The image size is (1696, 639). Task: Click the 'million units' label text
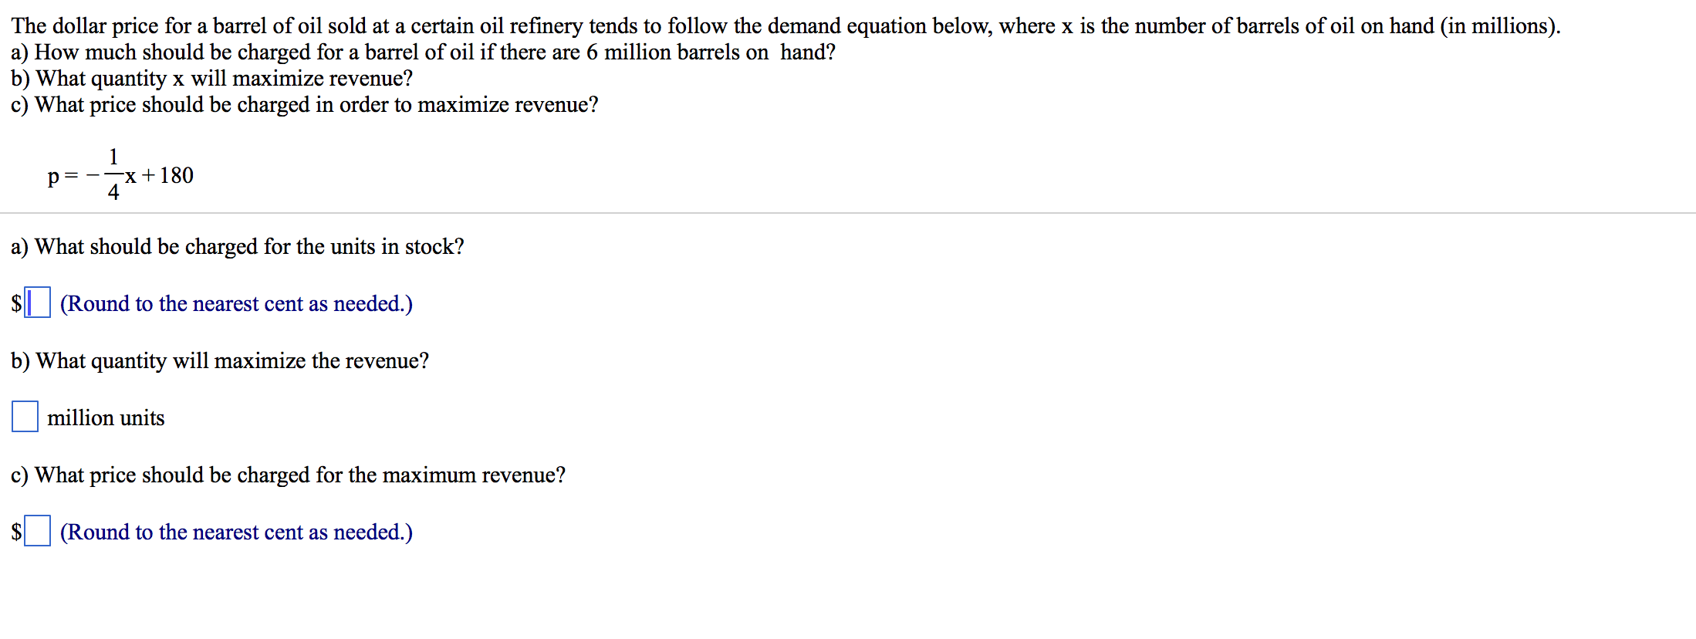pos(106,418)
